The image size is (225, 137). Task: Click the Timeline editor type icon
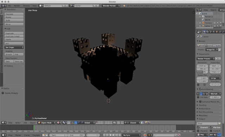(4, 135)
